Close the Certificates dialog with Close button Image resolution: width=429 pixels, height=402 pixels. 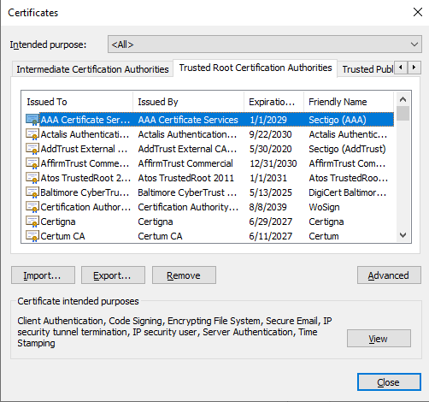(389, 382)
